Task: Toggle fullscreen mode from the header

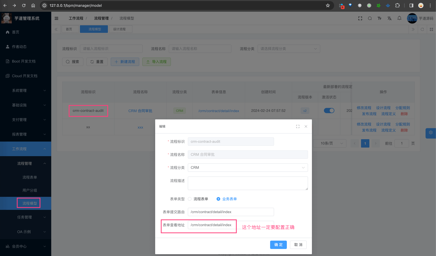Action: (x=360, y=18)
